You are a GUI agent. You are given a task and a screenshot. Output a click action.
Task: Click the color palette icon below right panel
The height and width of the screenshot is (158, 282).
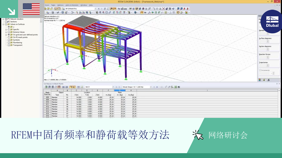[x=260, y=80]
